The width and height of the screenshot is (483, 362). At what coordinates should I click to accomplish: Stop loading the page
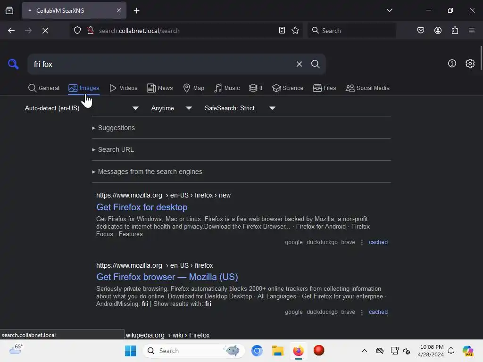(45, 31)
